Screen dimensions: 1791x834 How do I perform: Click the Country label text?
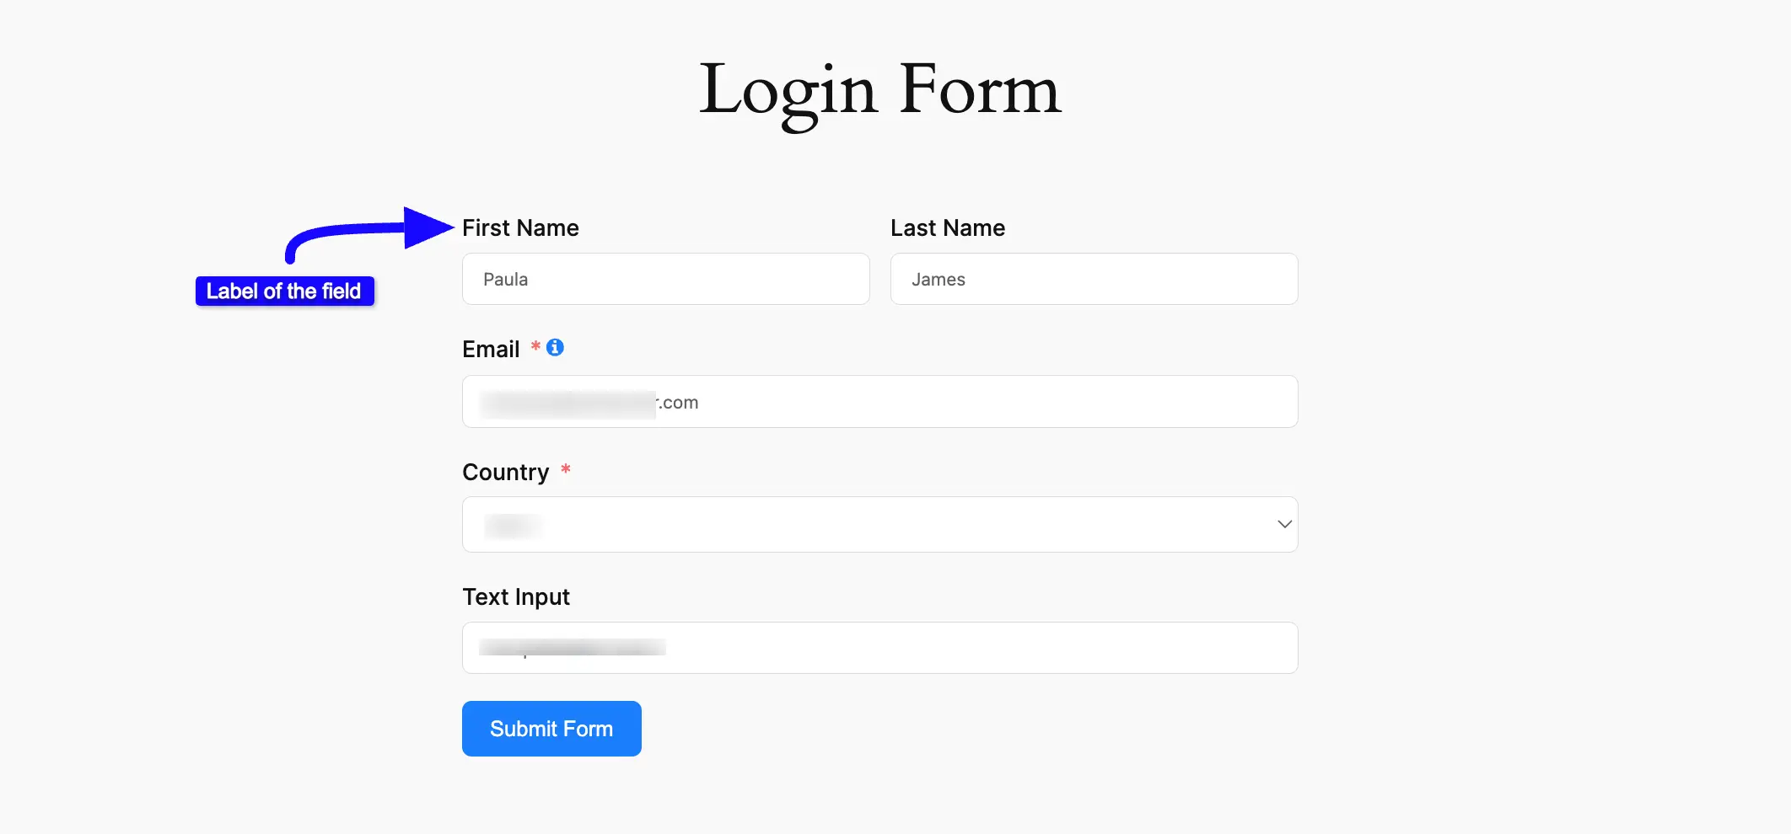pos(505,472)
